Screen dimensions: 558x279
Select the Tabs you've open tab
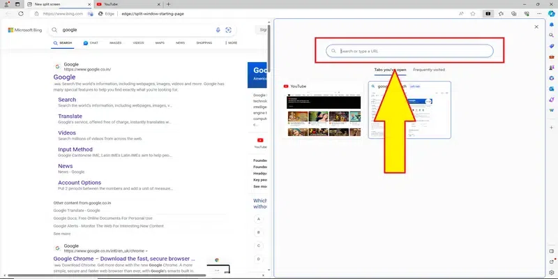390,70
